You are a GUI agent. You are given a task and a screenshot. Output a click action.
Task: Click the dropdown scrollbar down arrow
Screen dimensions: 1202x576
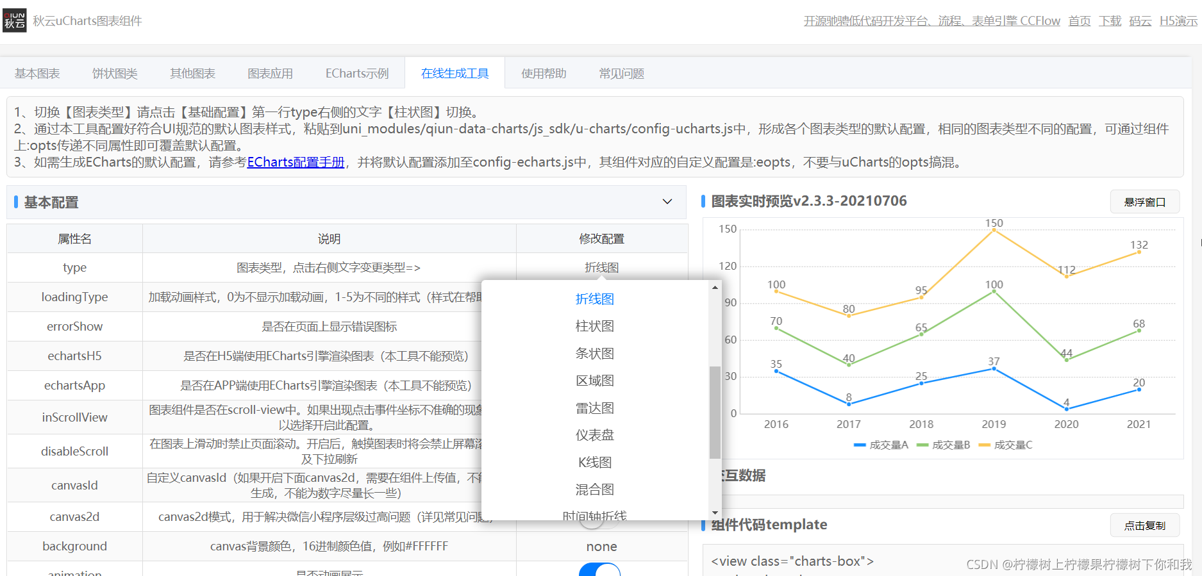click(x=715, y=513)
